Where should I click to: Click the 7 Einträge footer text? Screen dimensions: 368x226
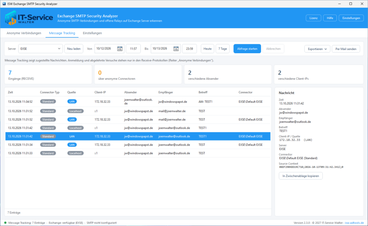click(14, 213)
